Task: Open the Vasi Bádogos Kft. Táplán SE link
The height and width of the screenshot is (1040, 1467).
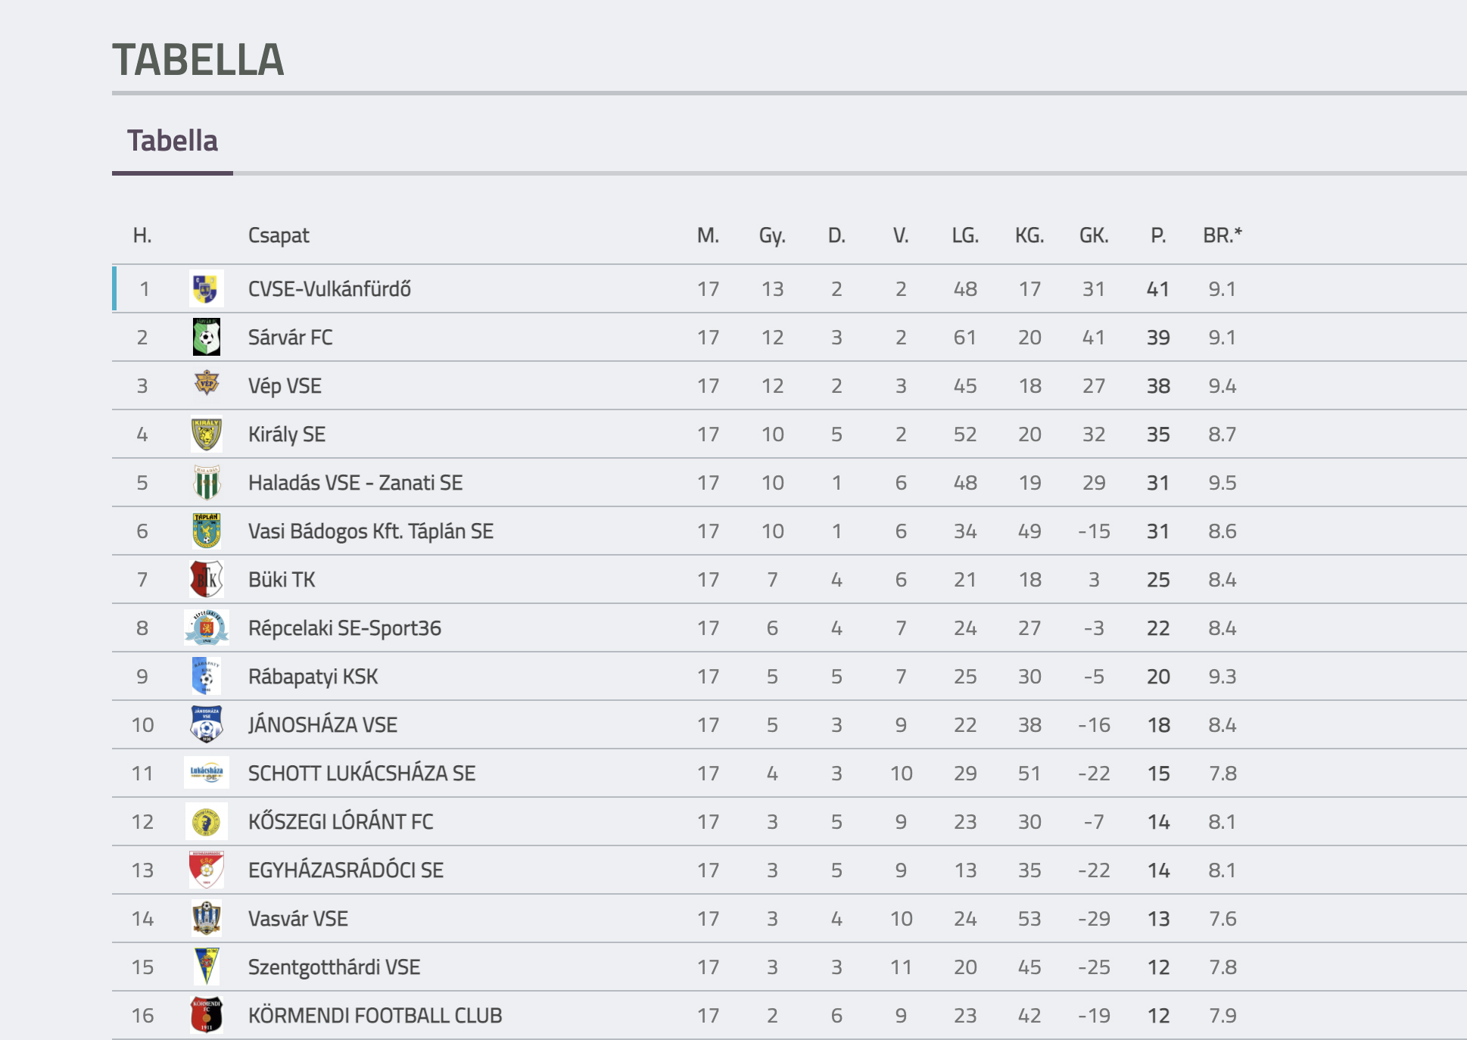Action: click(x=371, y=531)
